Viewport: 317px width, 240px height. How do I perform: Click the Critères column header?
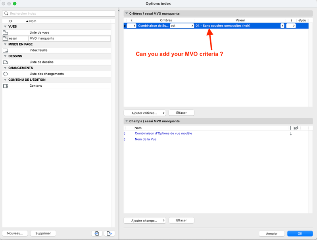pos(166,20)
